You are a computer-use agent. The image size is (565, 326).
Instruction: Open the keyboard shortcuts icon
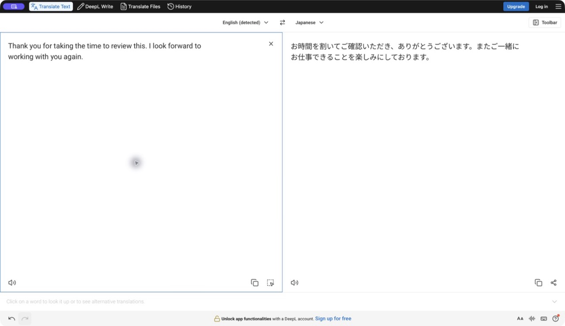click(544, 319)
